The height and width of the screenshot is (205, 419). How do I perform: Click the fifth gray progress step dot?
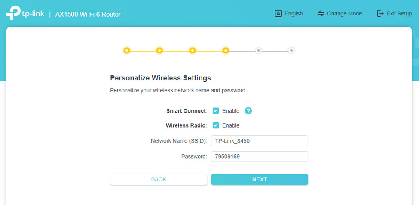(258, 51)
